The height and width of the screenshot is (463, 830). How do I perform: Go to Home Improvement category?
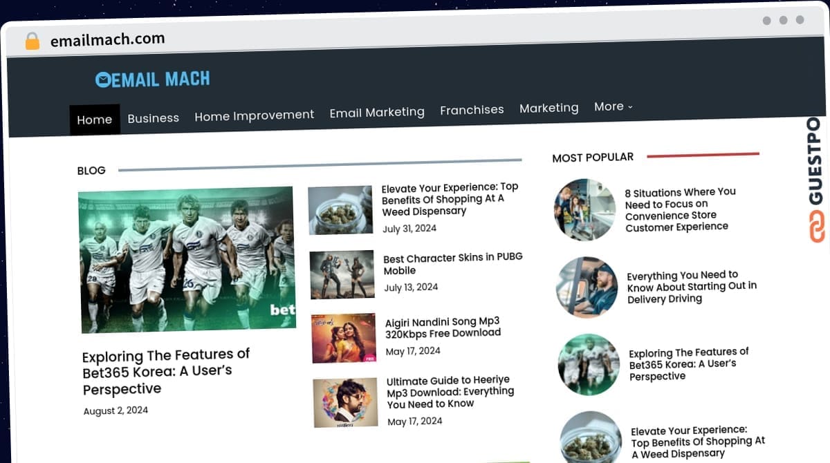coord(255,115)
